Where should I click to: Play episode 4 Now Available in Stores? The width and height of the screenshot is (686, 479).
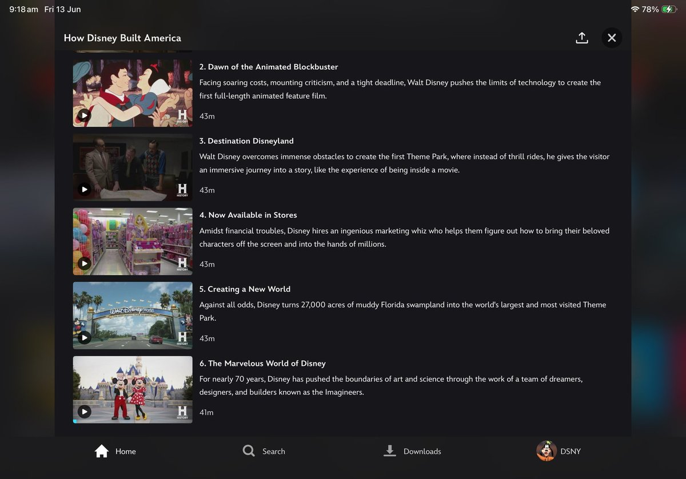(x=84, y=264)
